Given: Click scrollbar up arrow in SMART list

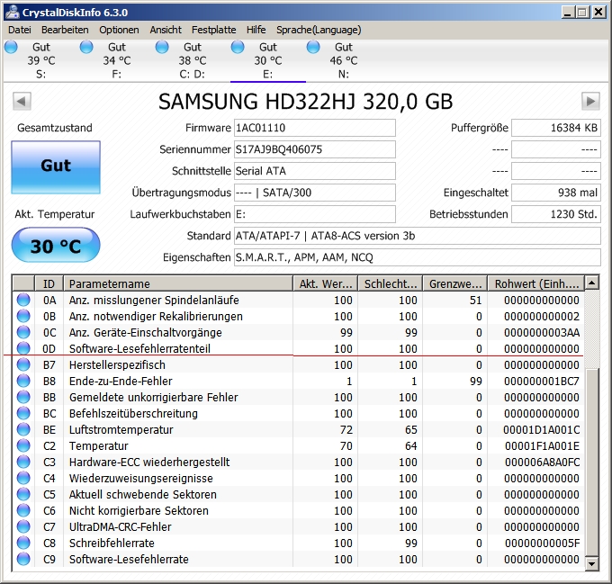Looking at the screenshot, I should click(x=592, y=283).
